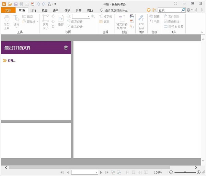Screen dimensions: 206x176
Task: Select the Typewriter tool (打字机)
Action: [x=105, y=16]
